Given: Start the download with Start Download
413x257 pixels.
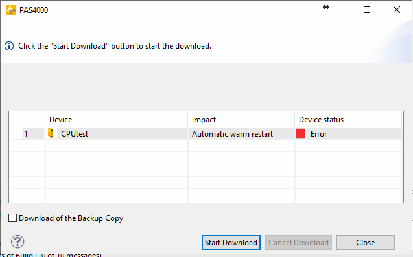Looking at the screenshot, I should pos(231,243).
